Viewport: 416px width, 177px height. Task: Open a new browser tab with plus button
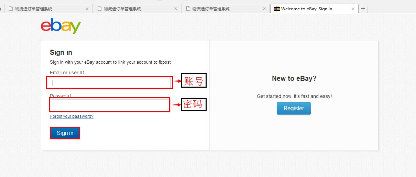tap(363, 9)
